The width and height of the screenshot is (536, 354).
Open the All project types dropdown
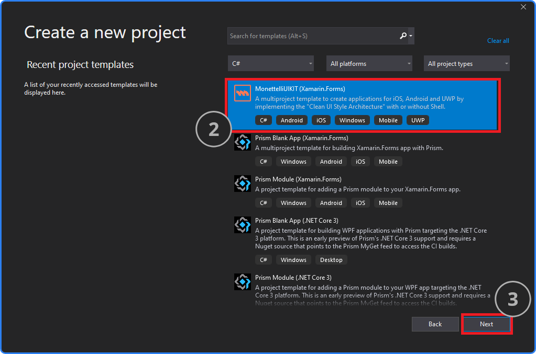click(467, 63)
